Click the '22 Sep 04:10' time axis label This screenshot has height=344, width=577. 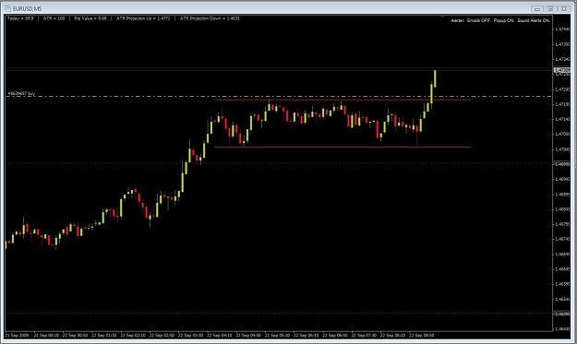point(220,335)
